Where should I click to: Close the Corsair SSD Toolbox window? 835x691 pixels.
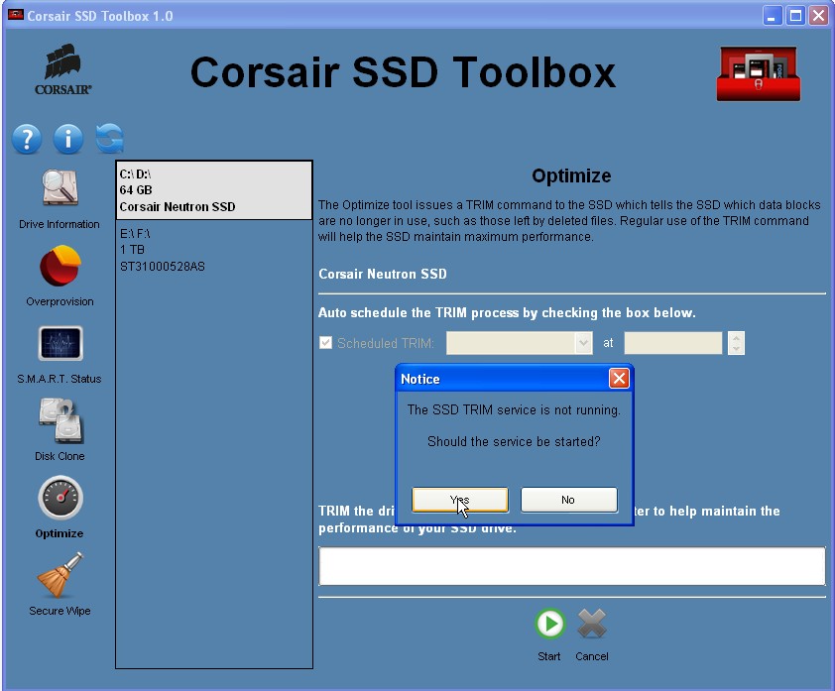818,16
